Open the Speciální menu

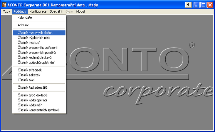click(56, 11)
